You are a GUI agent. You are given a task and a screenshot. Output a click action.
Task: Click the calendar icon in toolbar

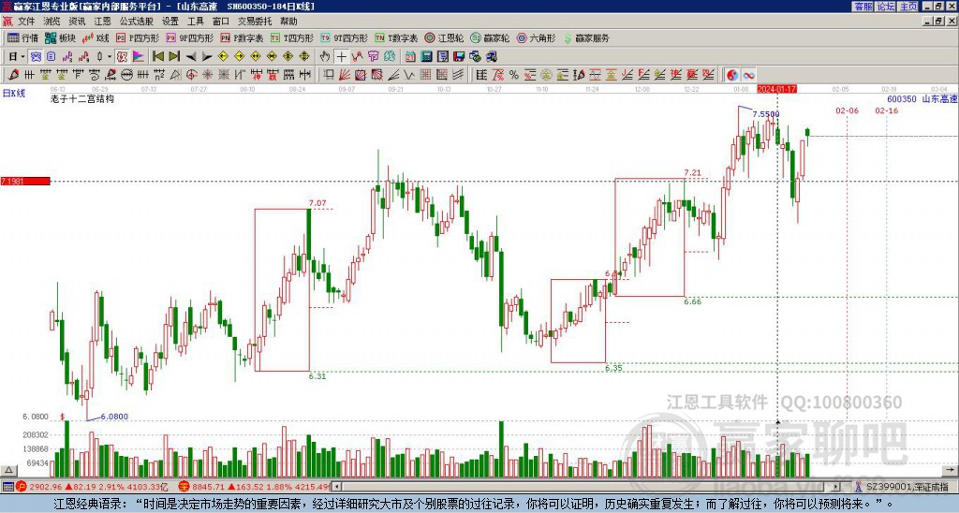click(x=410, y=57)
